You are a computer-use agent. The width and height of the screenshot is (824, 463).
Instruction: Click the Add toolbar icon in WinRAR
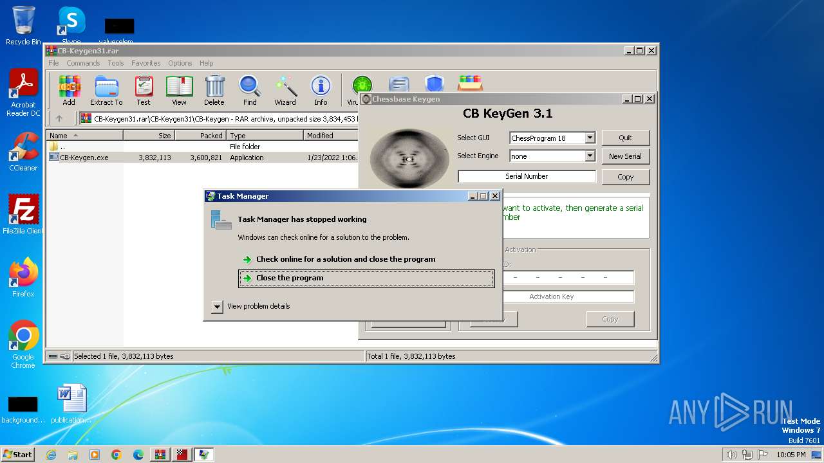tap(69, 90)
